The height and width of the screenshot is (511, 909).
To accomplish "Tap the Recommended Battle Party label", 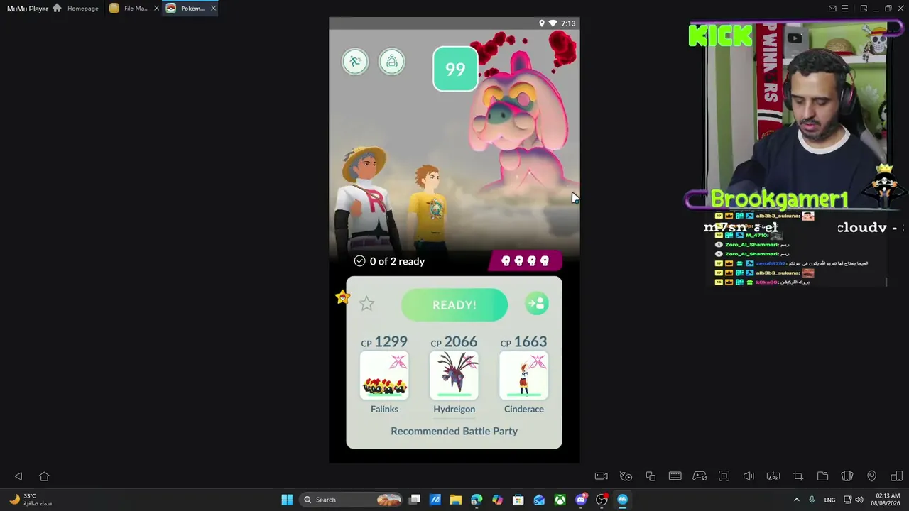I will 454,431.
